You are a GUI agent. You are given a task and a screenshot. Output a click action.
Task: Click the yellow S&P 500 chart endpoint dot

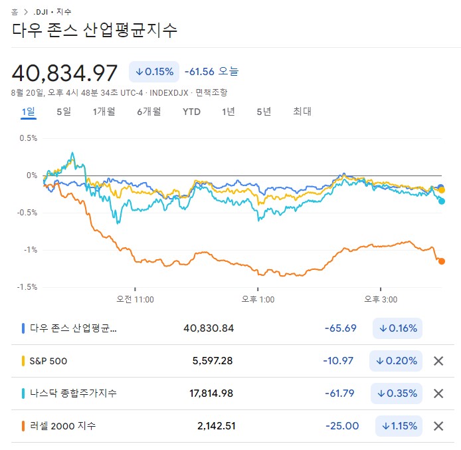click(x=442, y=190)
